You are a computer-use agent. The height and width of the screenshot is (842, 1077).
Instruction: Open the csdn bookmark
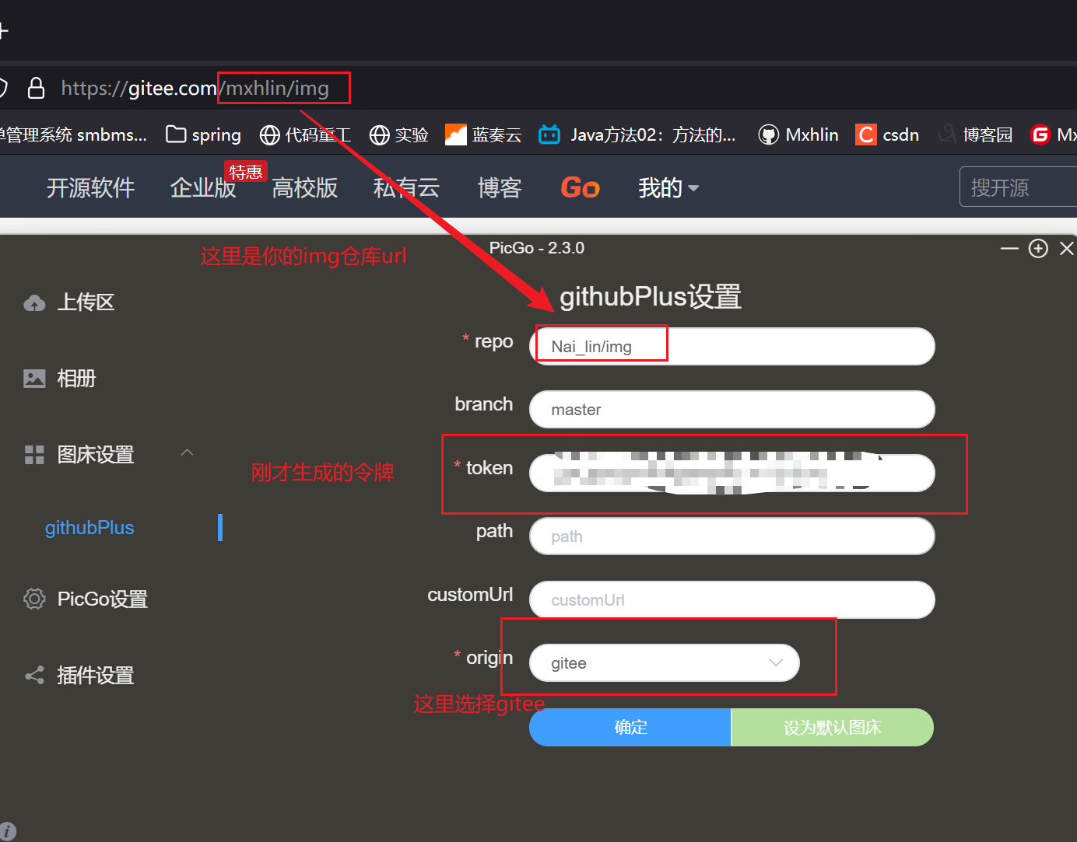coord(887,135)
